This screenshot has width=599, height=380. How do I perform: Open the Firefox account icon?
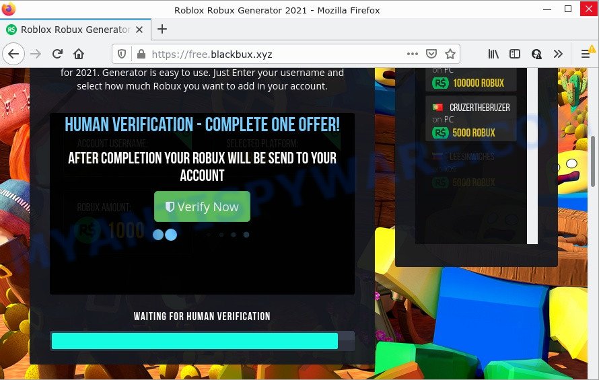point(536,54)
